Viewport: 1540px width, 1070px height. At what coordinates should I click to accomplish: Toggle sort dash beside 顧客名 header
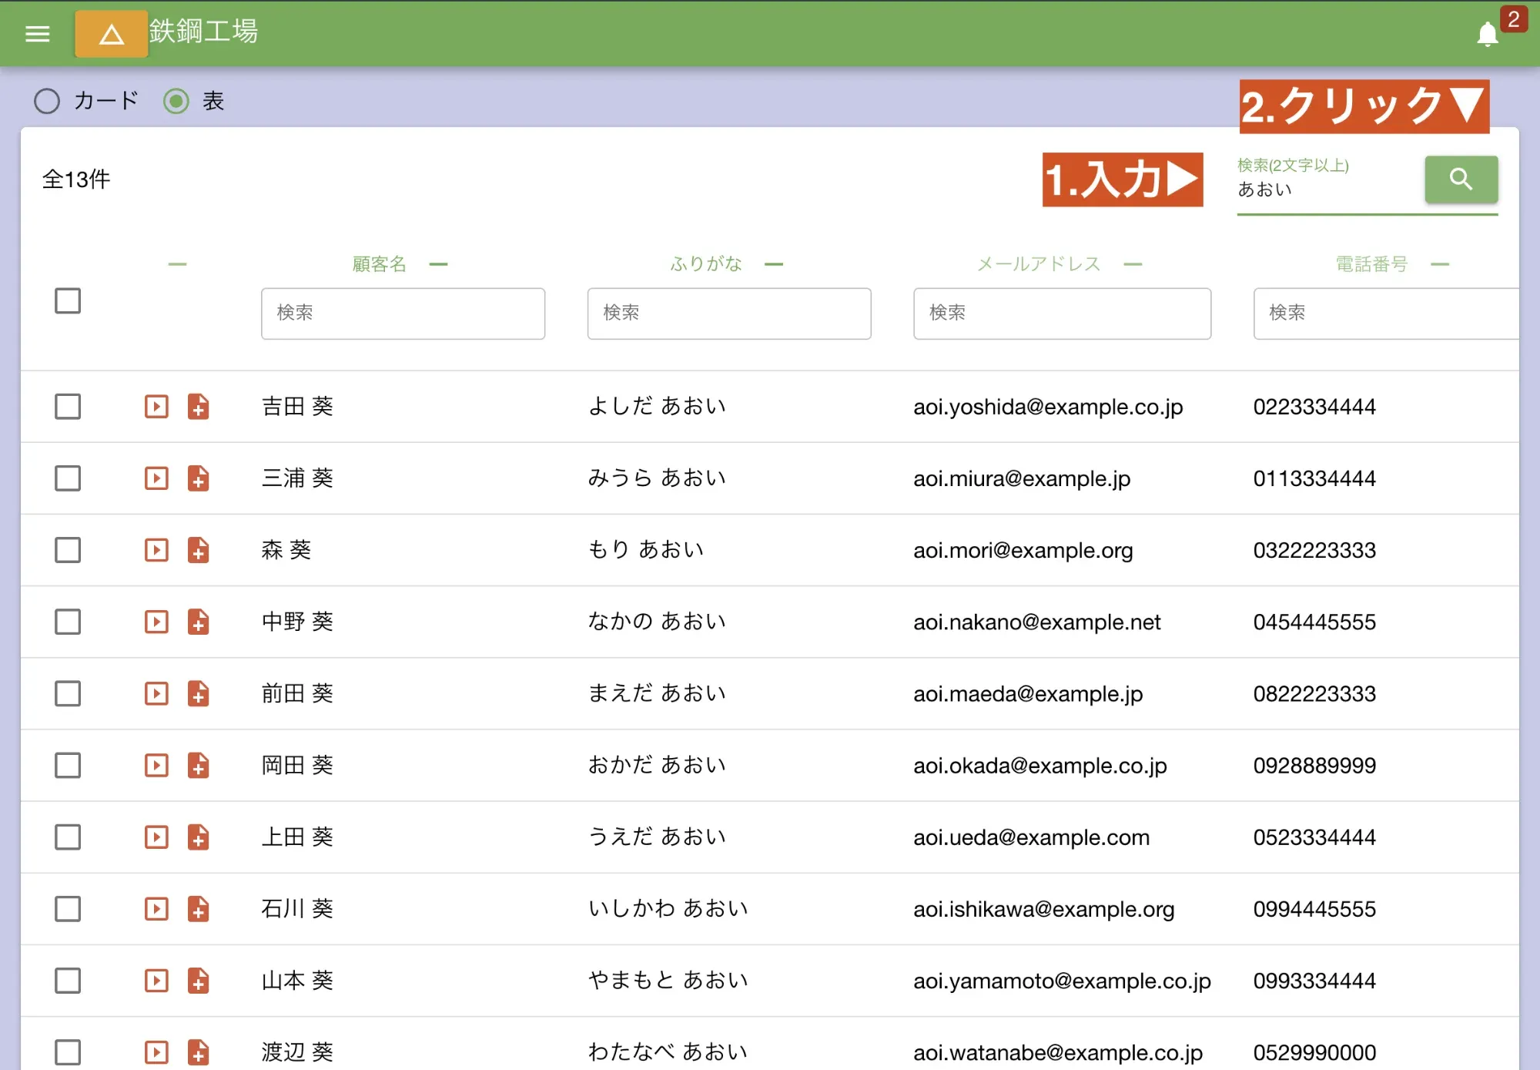click(x=438, y=264)
